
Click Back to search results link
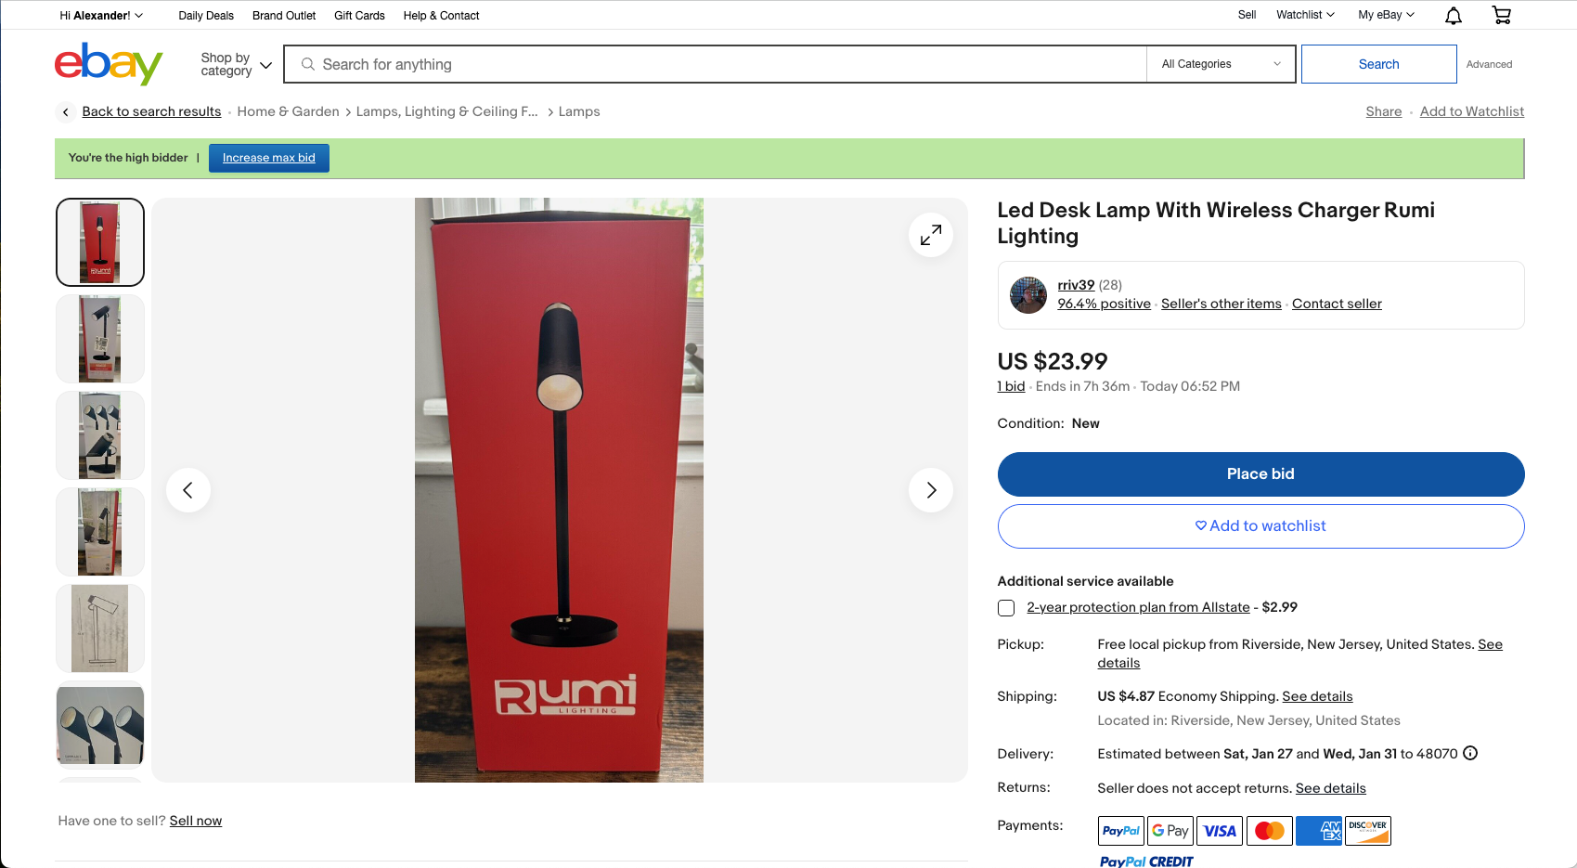click(151, 111)
